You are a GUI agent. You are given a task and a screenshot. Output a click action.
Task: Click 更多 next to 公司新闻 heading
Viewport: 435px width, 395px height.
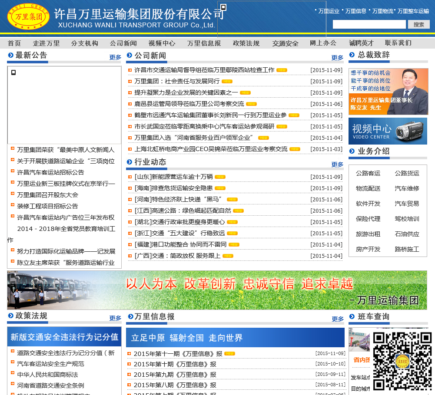(337, 58)
